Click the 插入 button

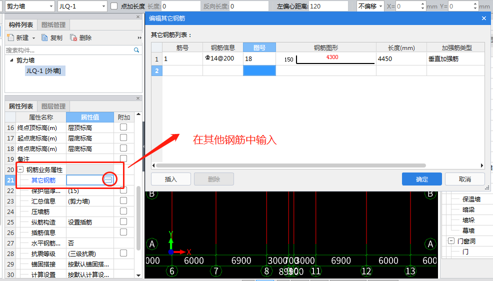click(170, 179)
